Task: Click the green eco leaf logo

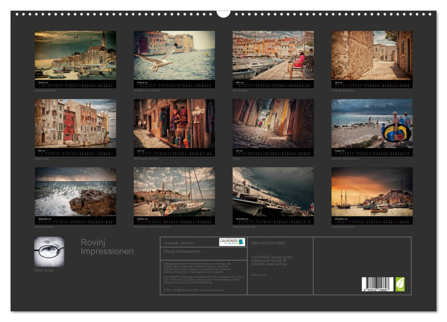Action: (x=401, y=284)
